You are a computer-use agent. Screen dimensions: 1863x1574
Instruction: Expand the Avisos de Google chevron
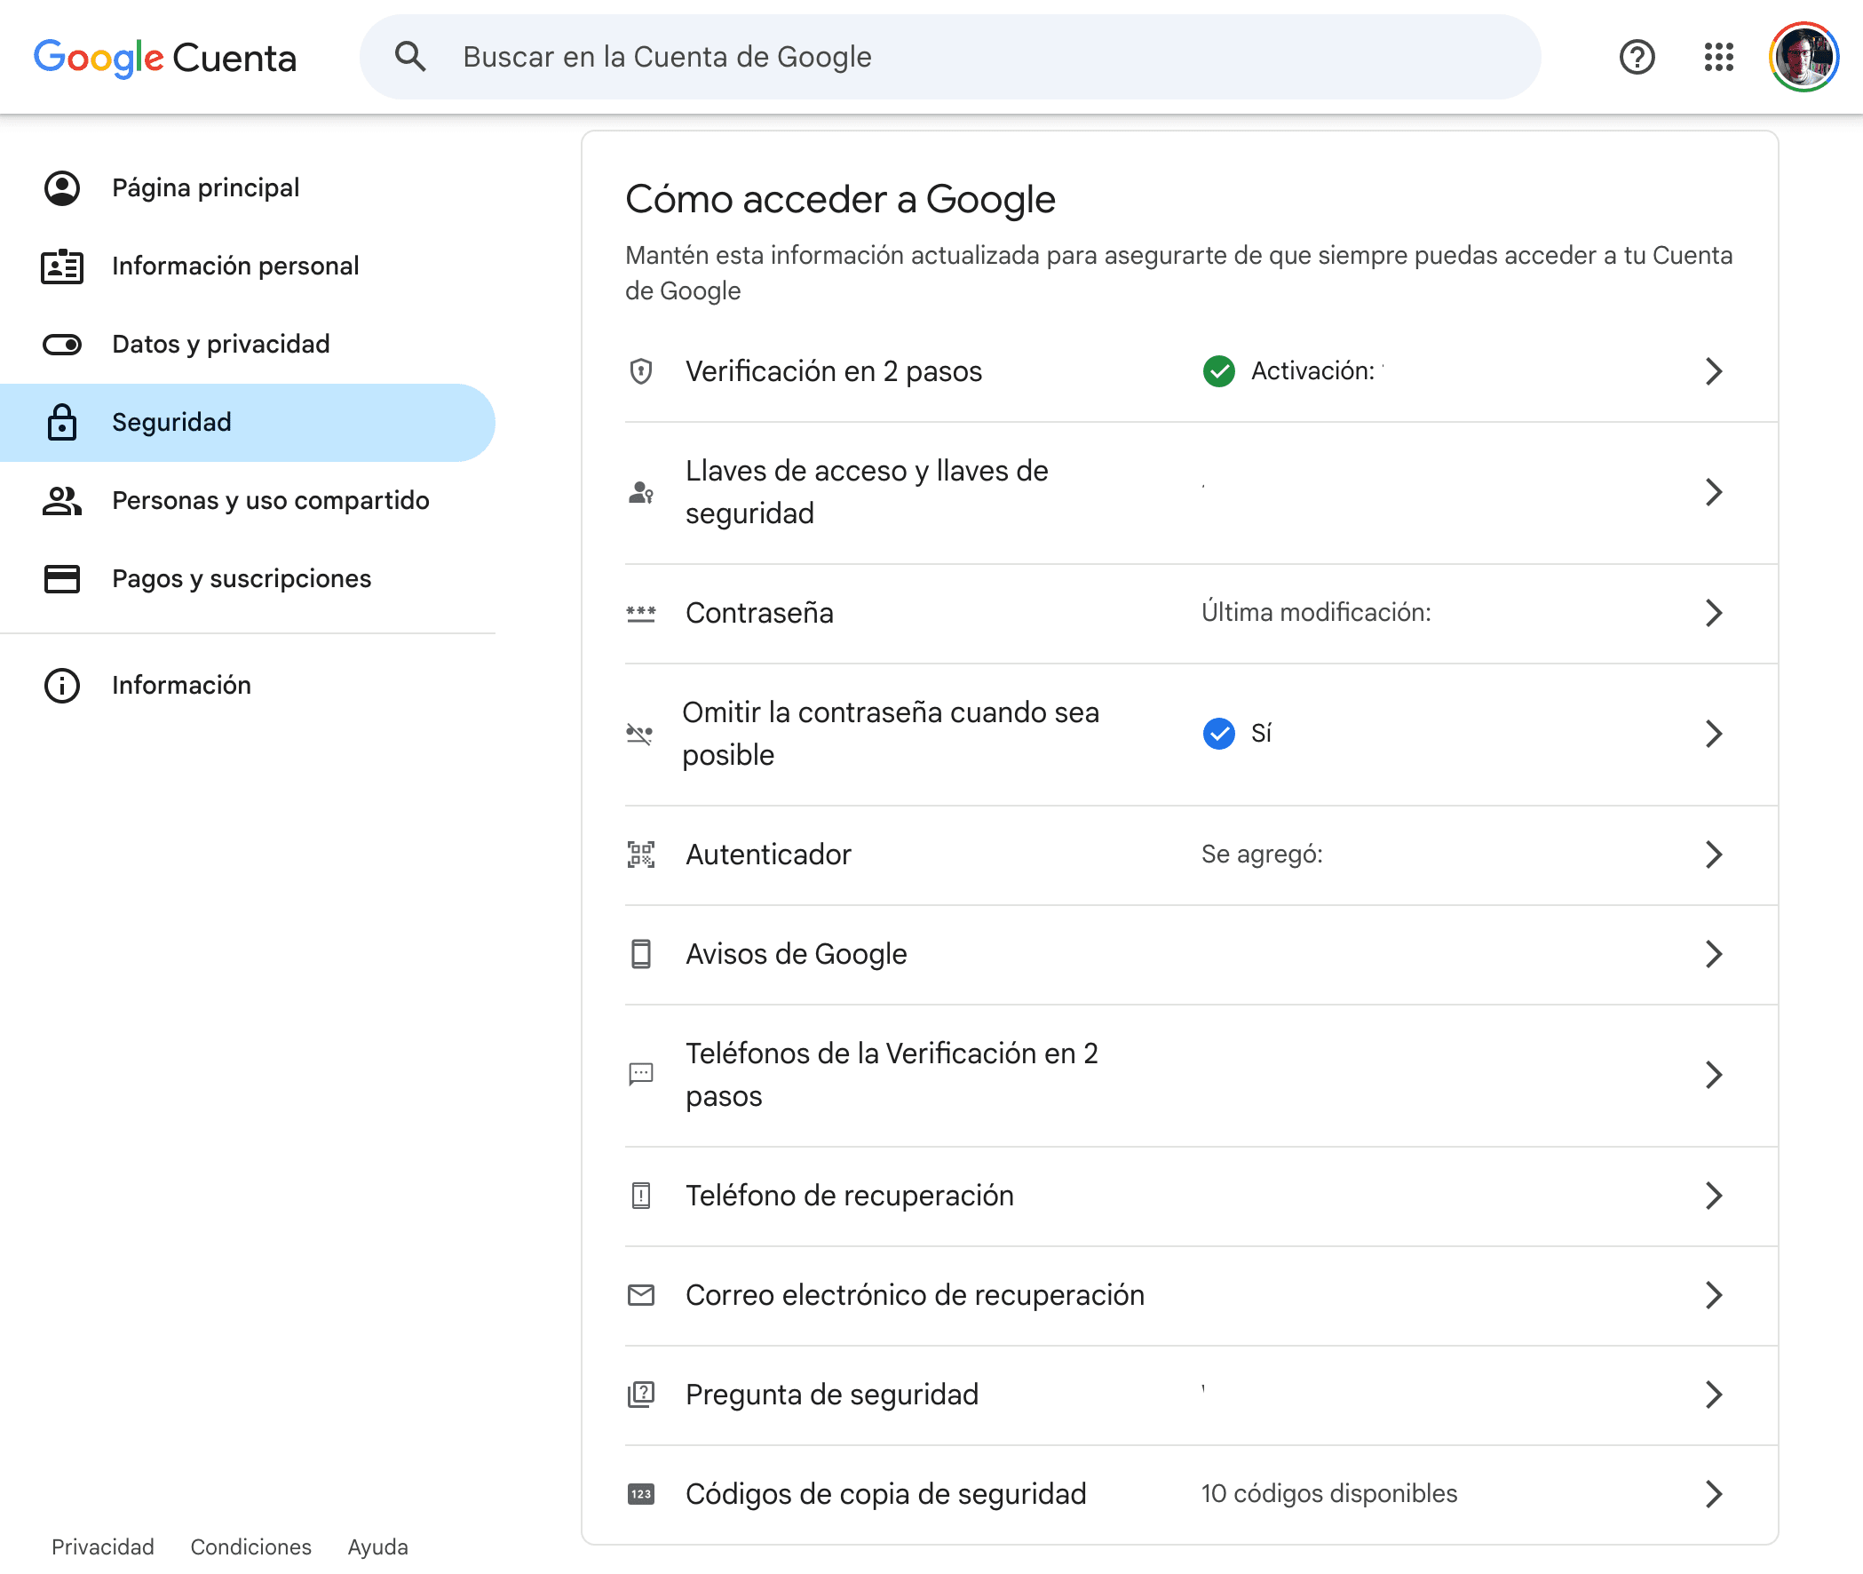tap(1712, 954)
